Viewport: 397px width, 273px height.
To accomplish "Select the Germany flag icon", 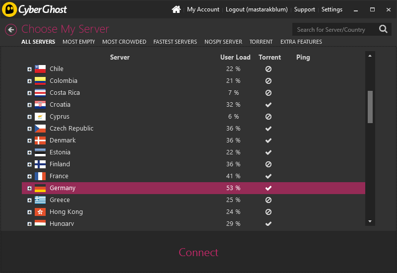I will [x=40, y=188].
